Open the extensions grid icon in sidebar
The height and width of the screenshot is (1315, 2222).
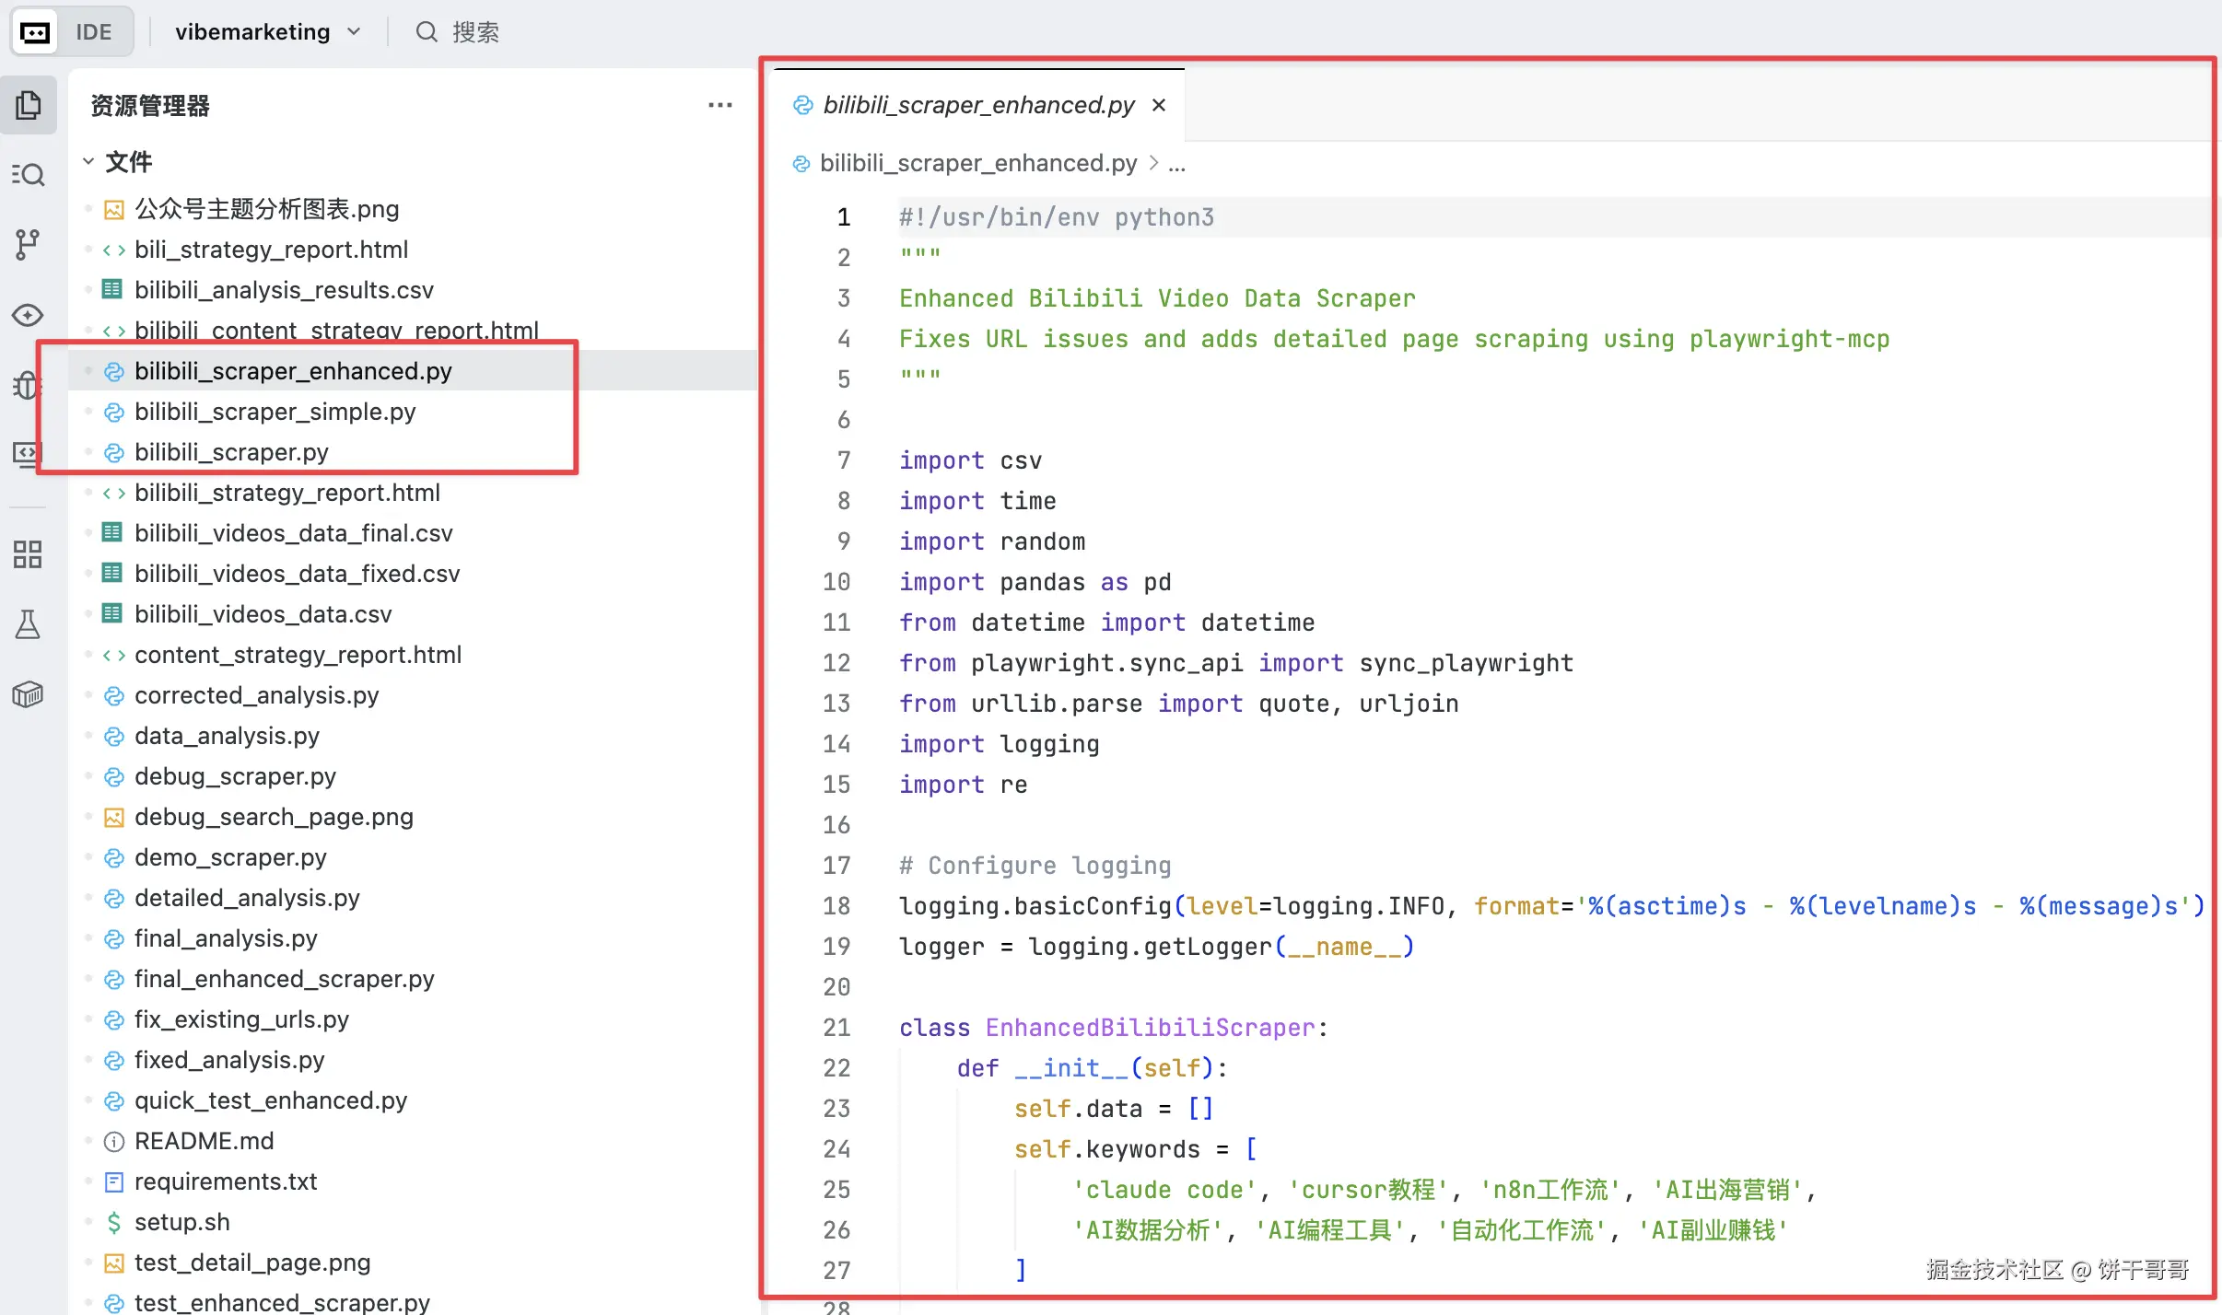pyautogui.click(x=29, y=554)
